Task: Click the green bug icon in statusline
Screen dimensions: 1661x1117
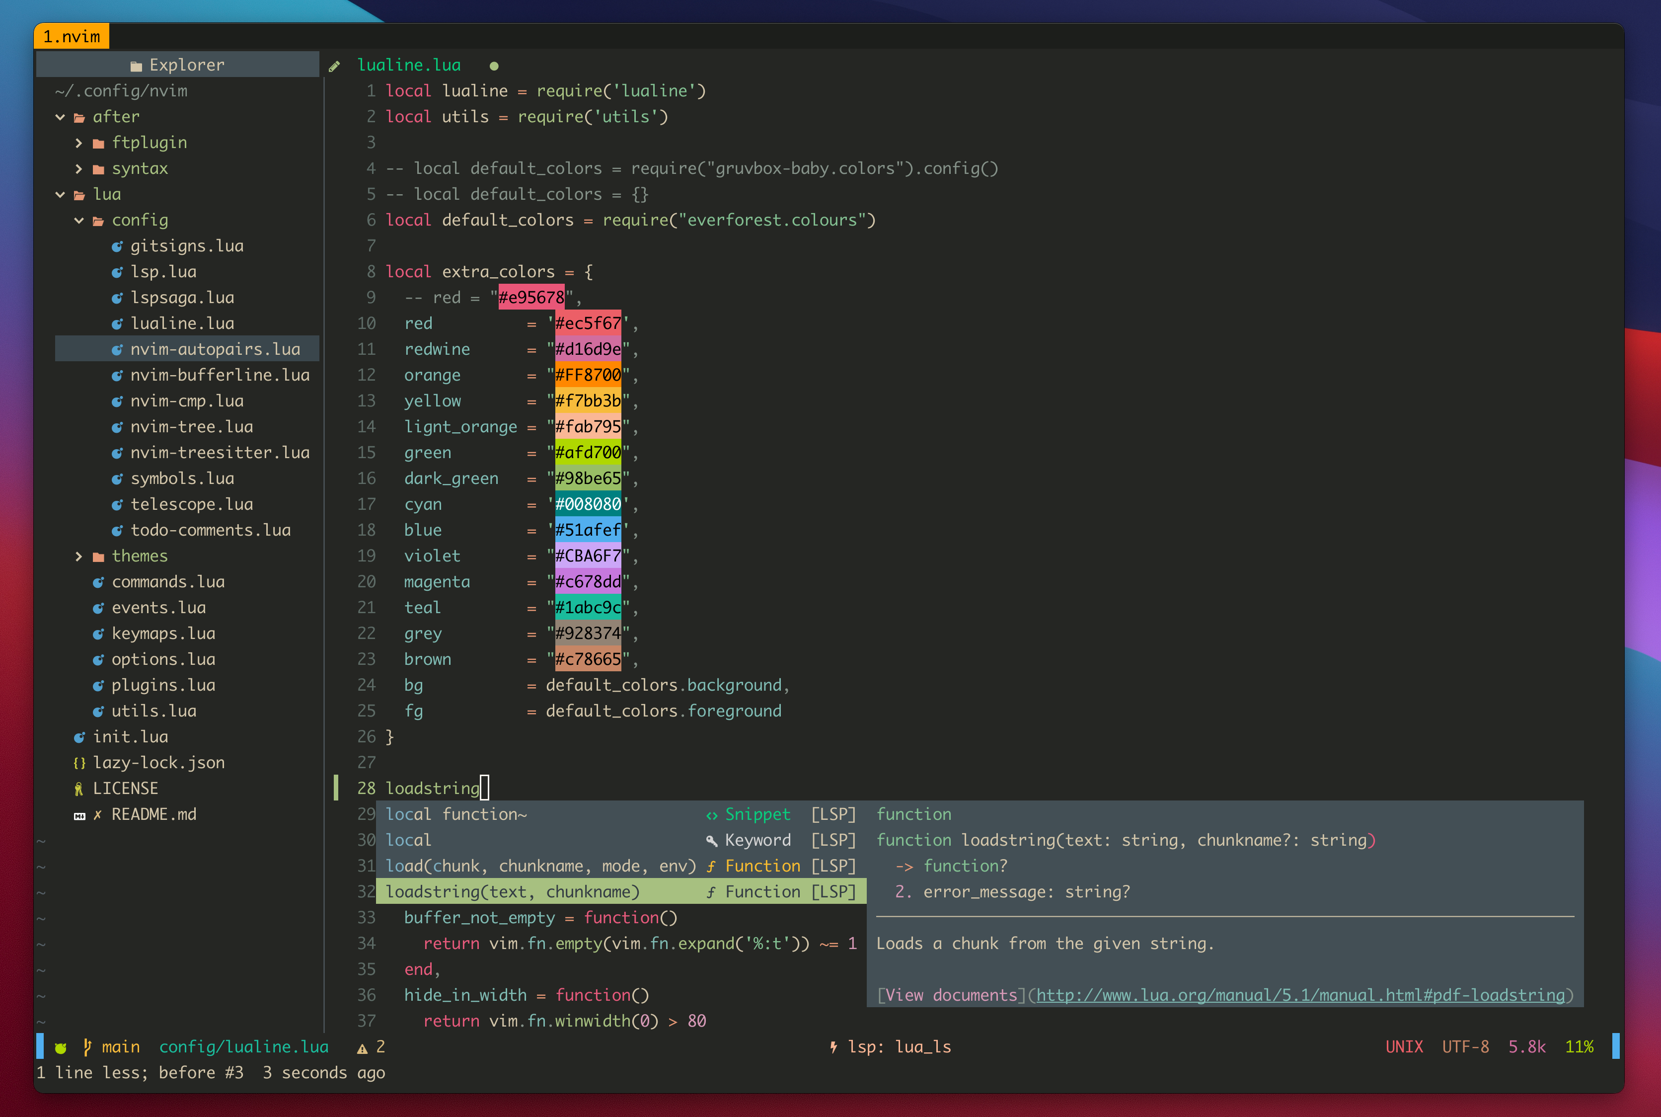Action: click(61, 1047)
